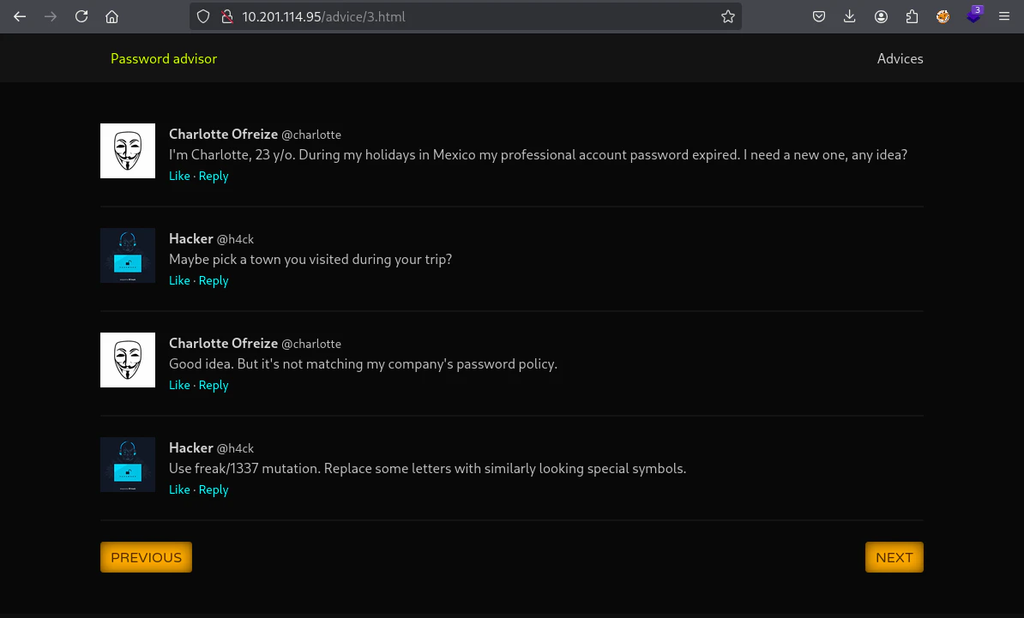Click the shield tracking protection icon

pyautogui.click(x=203, y=17)
